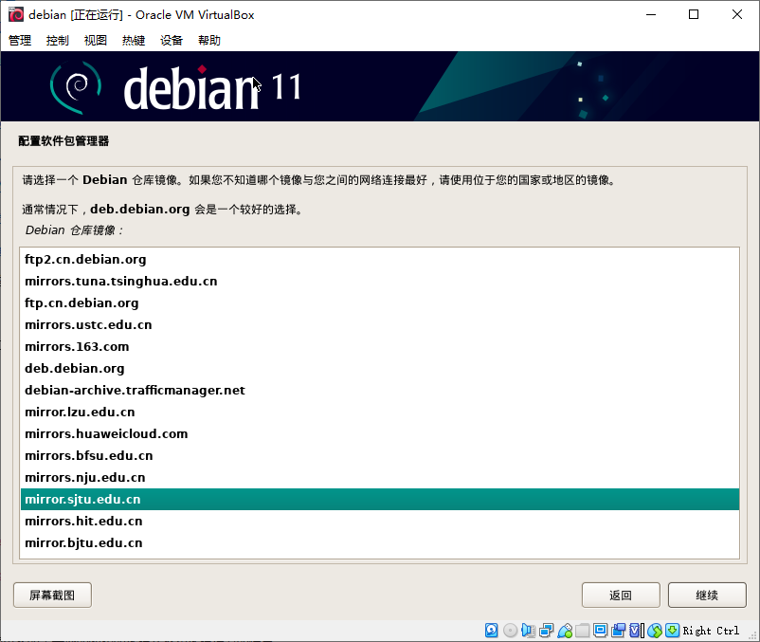The width and height of the screenshot is (760, 642).
Task: Select highlighted mirror mirror.sjtu.edu.cn
Action: click(x=380, y=500)
